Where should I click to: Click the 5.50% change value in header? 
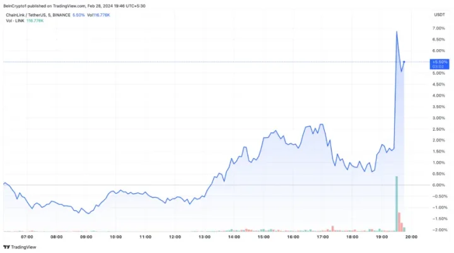pos(78,15)
